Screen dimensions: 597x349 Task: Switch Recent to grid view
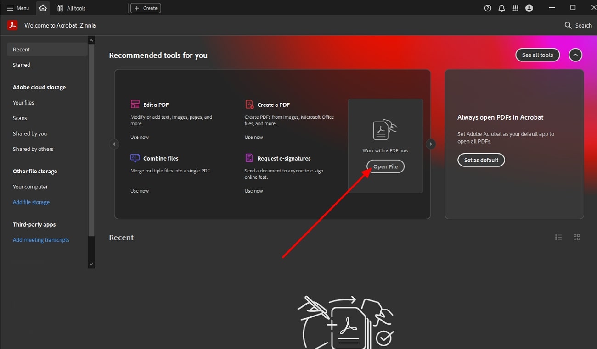(577, 237)
